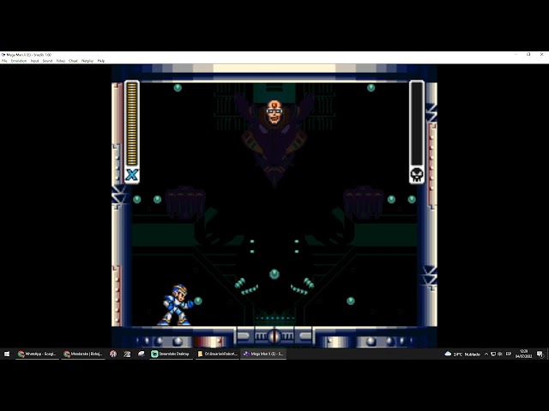549x411 pixels.
Task: Click the boss health bar gauge
Action: point(417,123)
